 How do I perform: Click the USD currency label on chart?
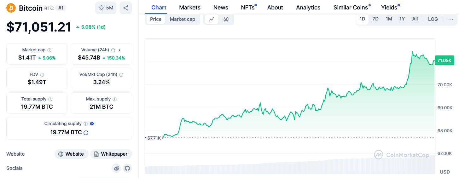click(x=445, y=172)
